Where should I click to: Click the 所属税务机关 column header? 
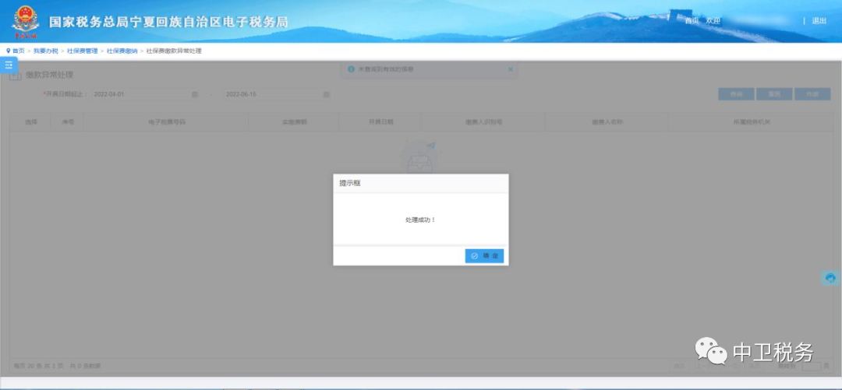tap(752, 122)
